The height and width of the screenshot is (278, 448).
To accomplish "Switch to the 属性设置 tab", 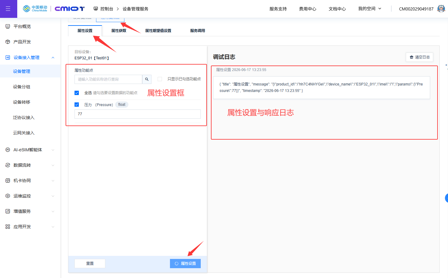I will pyautogui.click(x=85, y=31).
